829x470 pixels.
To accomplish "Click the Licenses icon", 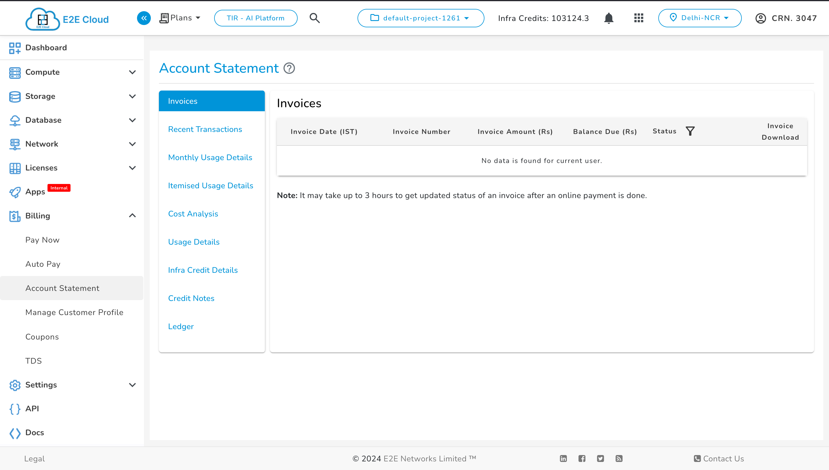I will pos(15,168).
